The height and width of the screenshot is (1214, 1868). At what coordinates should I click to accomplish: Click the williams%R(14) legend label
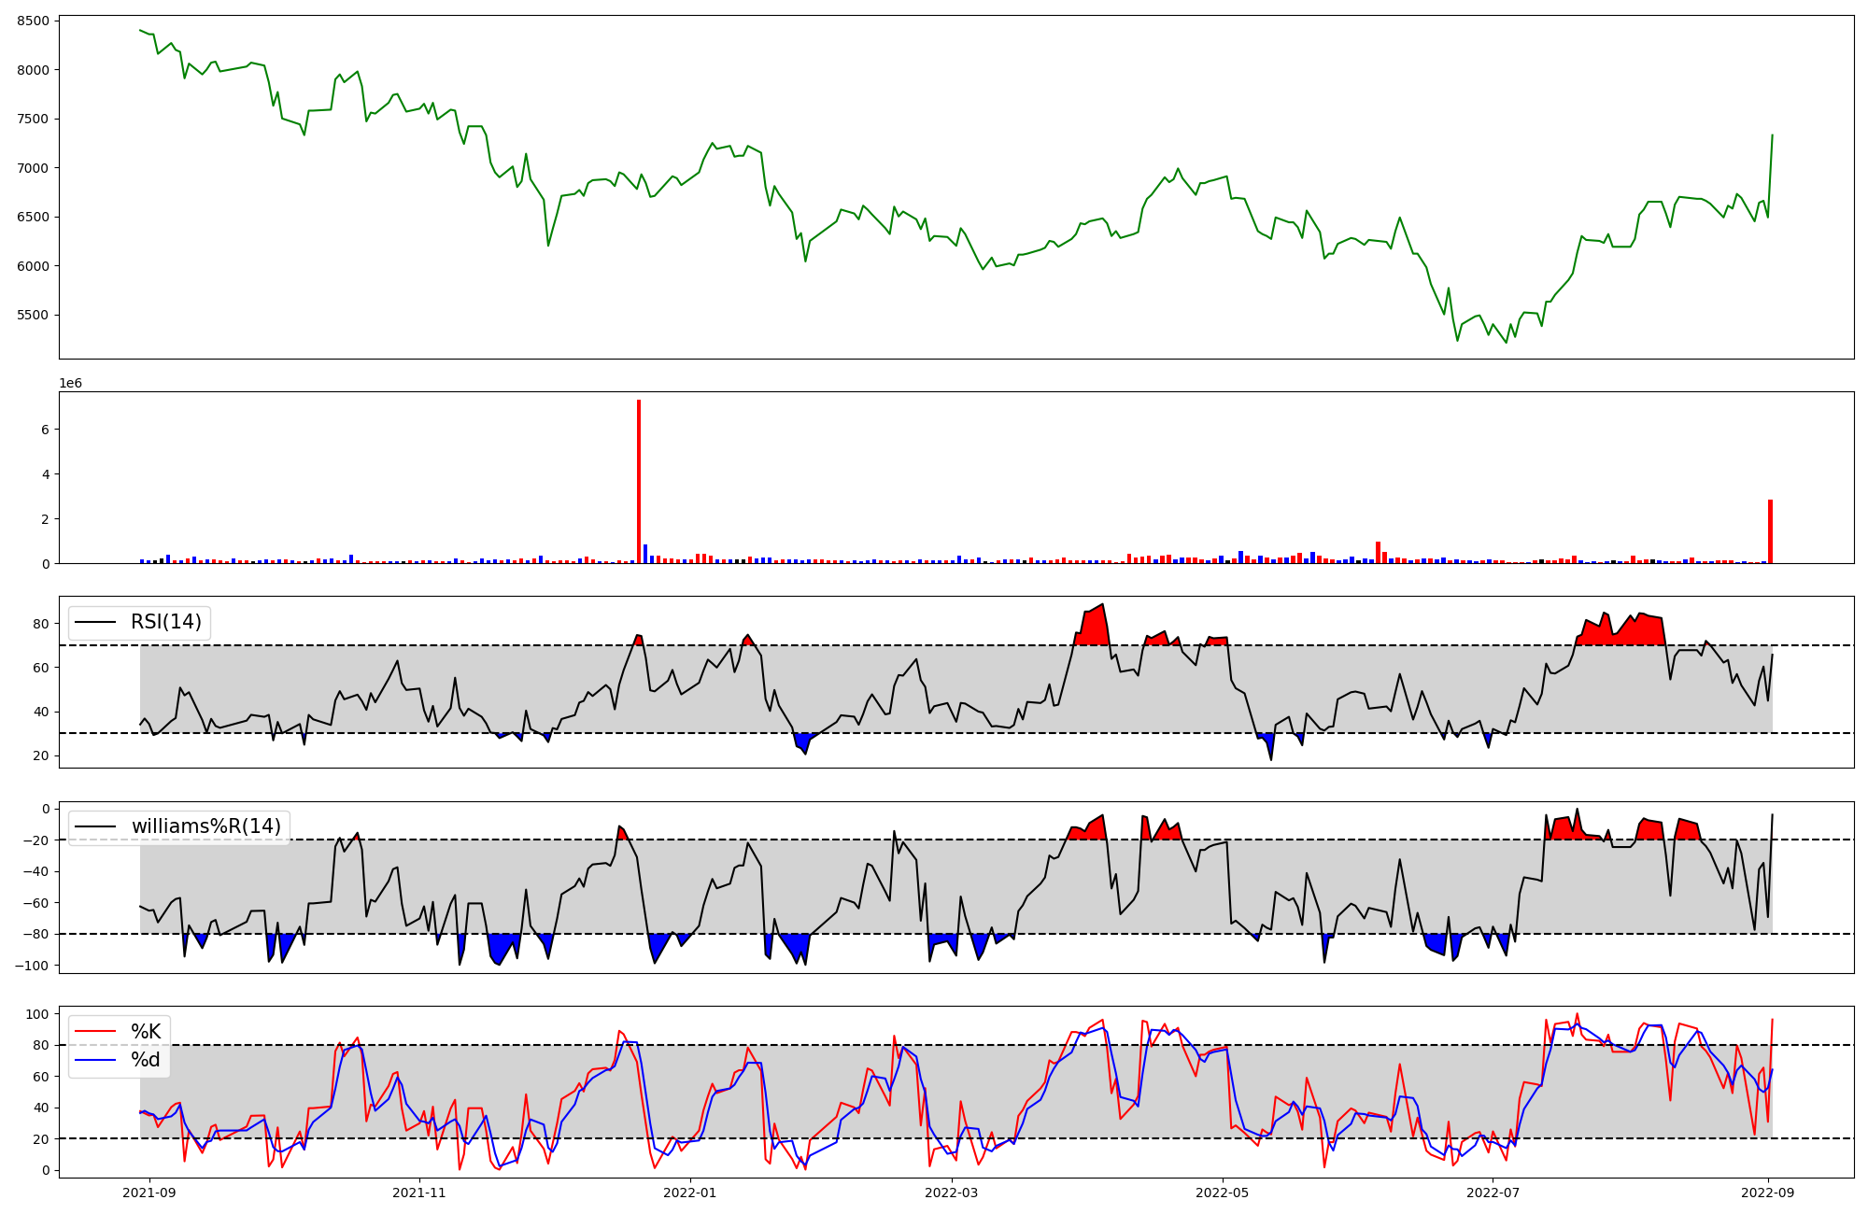click(x=205, y=826)
